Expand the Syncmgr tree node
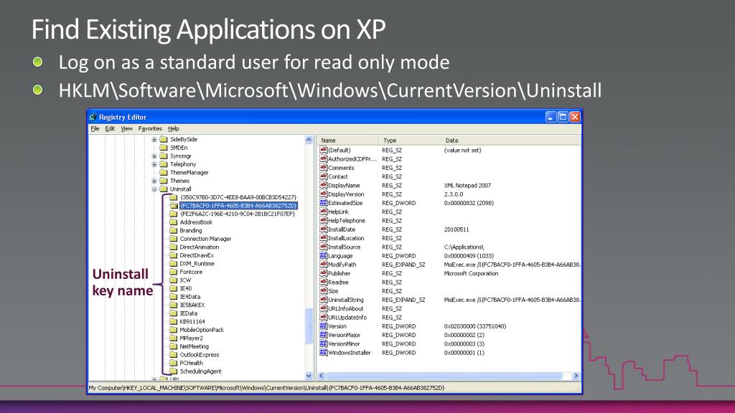This screenshot has height=413, width=735. coord(154,156)
